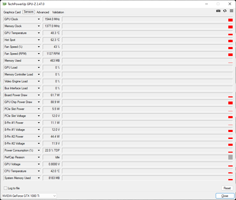Open the hamburger menu icon
Image resolution: width=236 pixels, height=200 pixels.
[231, 11]
